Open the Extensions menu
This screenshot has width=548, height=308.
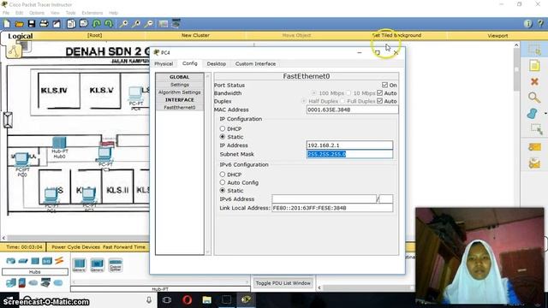tap(92, 13)
